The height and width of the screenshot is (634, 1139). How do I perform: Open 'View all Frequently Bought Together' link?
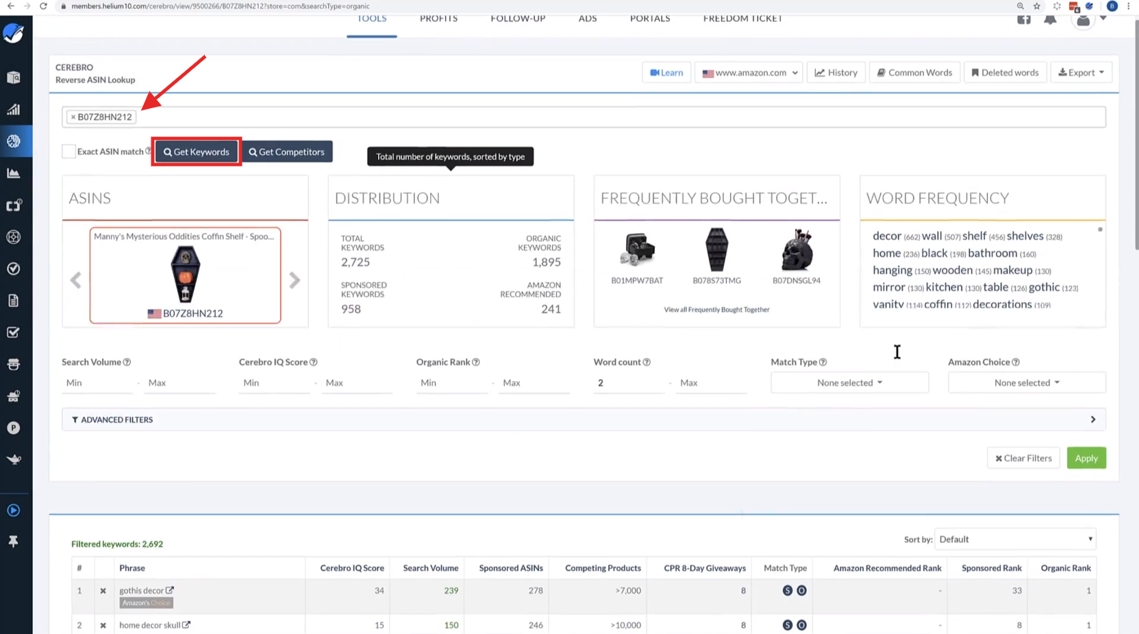(x=716, y=310)
